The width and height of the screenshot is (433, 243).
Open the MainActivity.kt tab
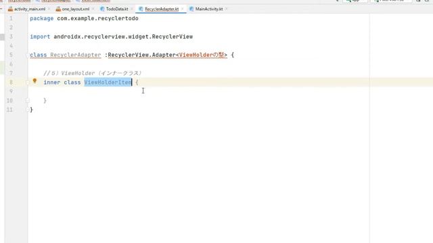[209, 9]
